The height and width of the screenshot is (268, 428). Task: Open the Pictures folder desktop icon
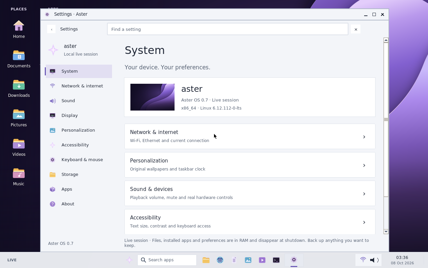point(19,118)
